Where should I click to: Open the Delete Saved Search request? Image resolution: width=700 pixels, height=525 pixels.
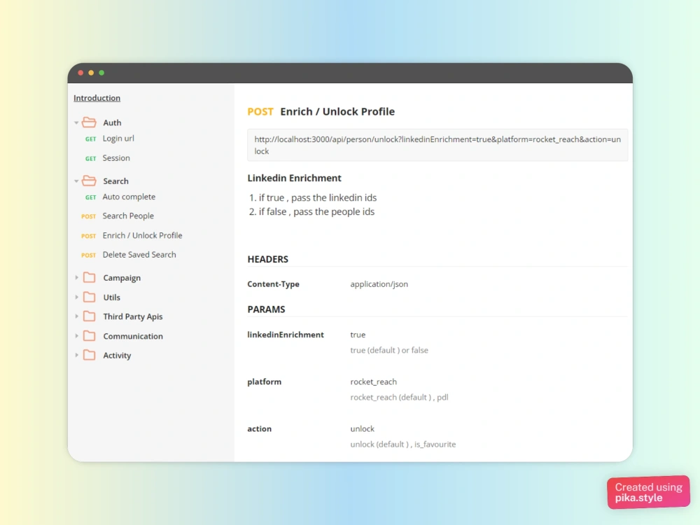click(139, 255)
